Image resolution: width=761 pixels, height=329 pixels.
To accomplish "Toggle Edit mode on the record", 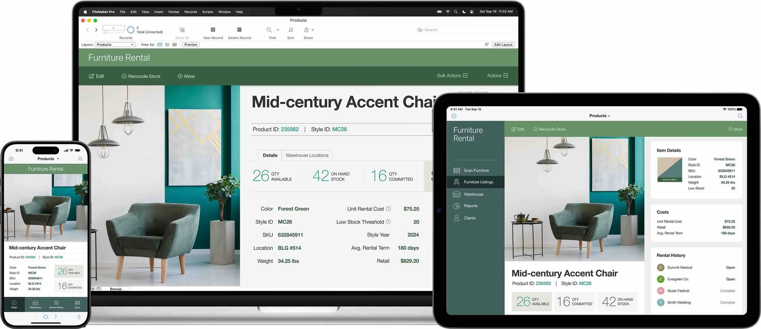I will 96,76.
